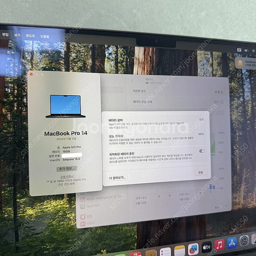Click the info icon beside 배터리 성능 상태
Viewport: 256px width, 256px height.
point(222,102)
